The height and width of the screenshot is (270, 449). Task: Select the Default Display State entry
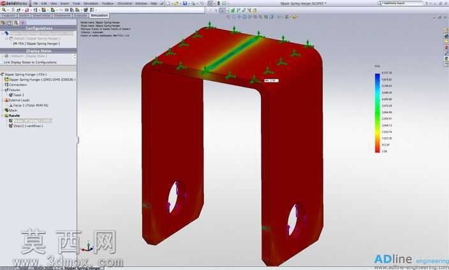point(29,56)
